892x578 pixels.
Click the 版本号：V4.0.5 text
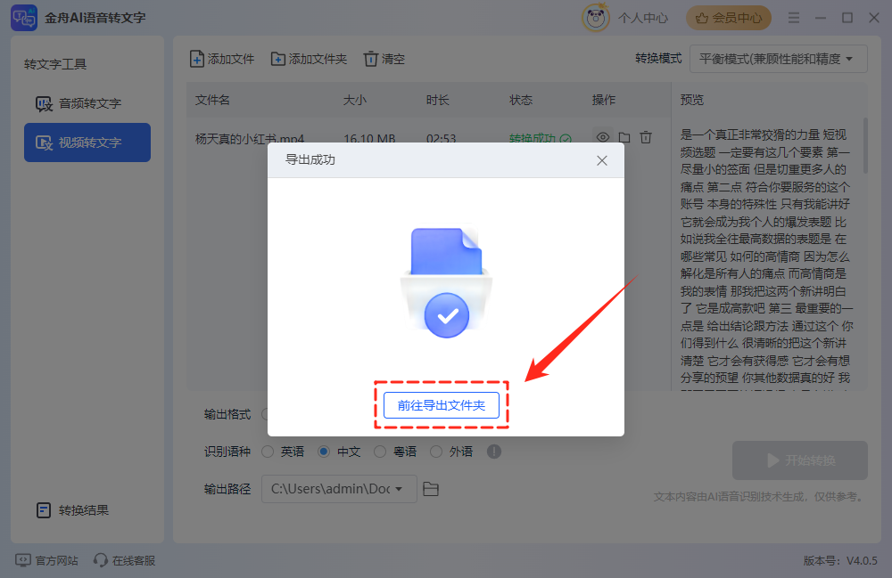840,560
